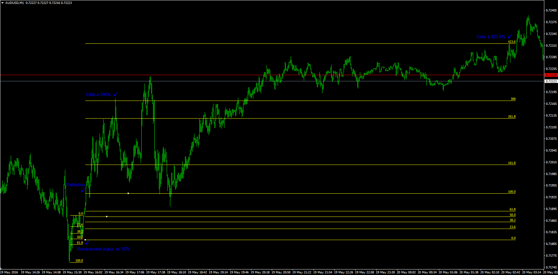Click the 0.72105 price scale value
Viewport: 558px width, 275px height.
(551, 127)
